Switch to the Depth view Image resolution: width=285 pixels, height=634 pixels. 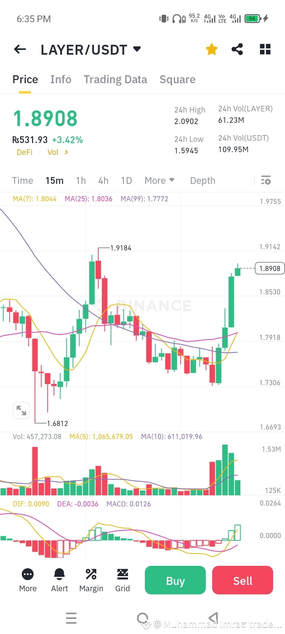tap(202, 180)
